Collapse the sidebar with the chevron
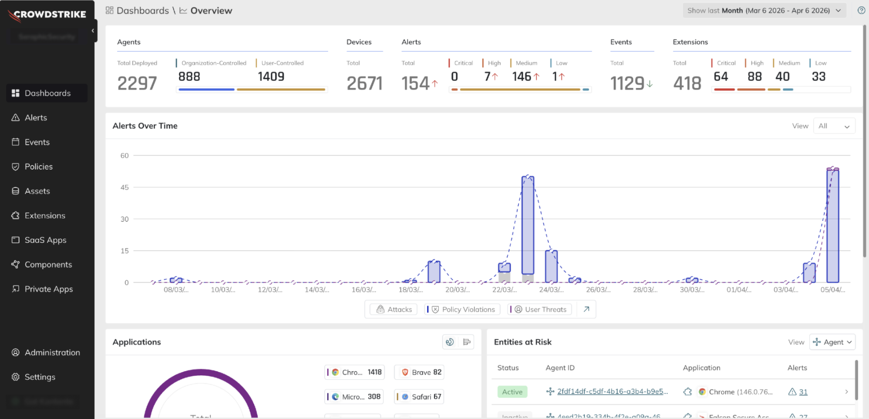The image size is (869, 419). (93, 30)
